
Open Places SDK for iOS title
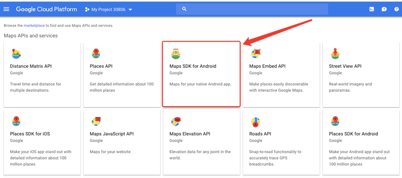[x=30, y=134]
